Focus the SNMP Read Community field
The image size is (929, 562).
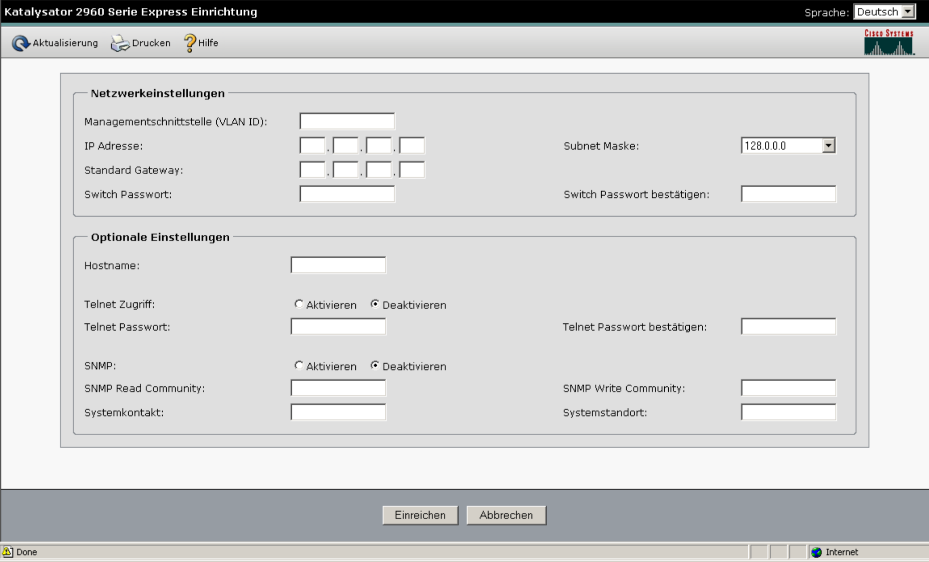pyautogui.click(x=338, y=388)
